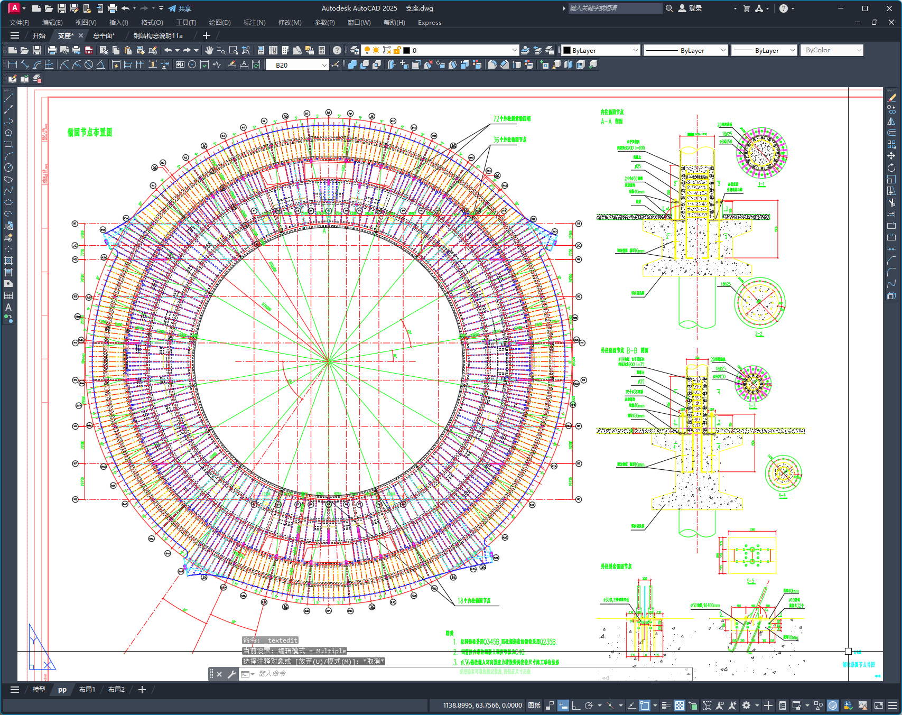Select the Diameter dimension tool
The height and width of the screenshot is (715, 902).
[89, 64]
